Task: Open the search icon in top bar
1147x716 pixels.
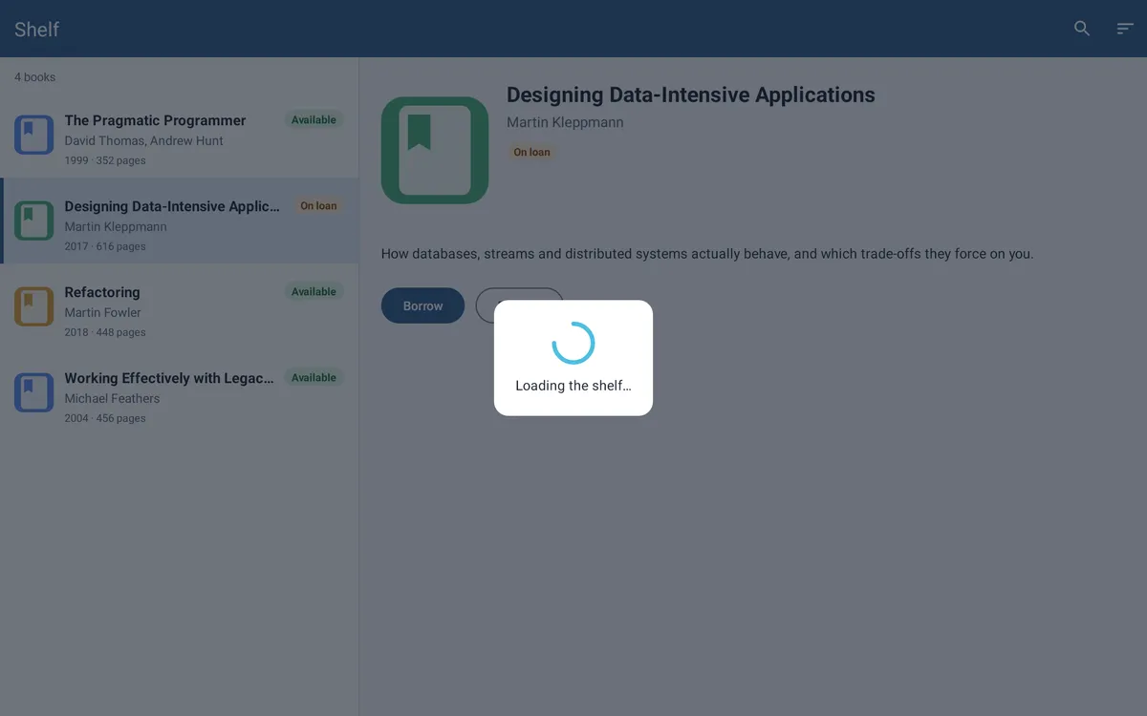Action: point(1082,29)
